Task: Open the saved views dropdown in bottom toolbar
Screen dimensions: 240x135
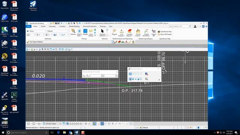Action: (x=60, y=124)
